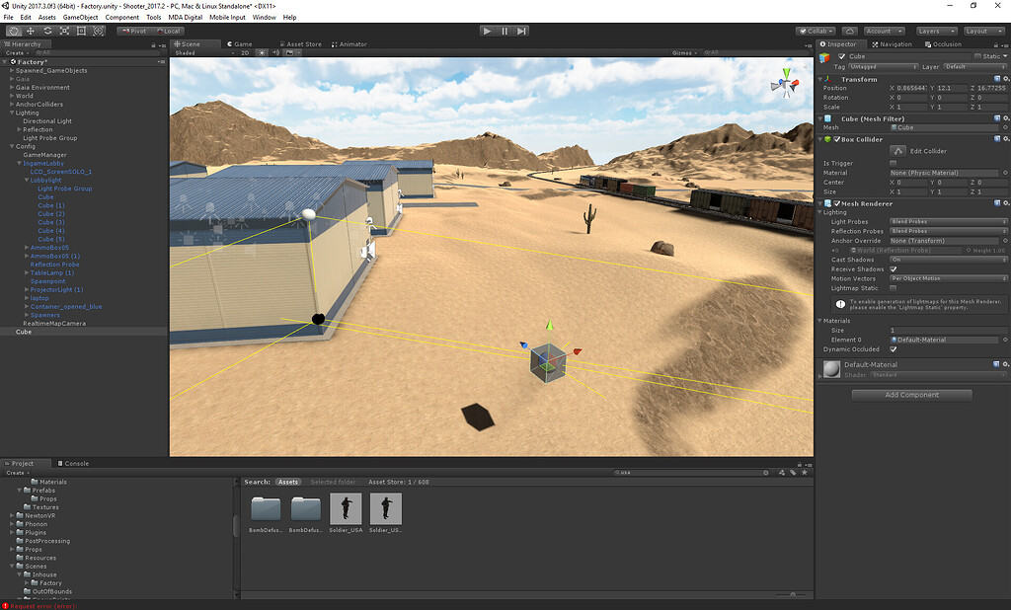Open the GameObject menu
Screen dimensions: 1011x610
click(x=79, y=17)
